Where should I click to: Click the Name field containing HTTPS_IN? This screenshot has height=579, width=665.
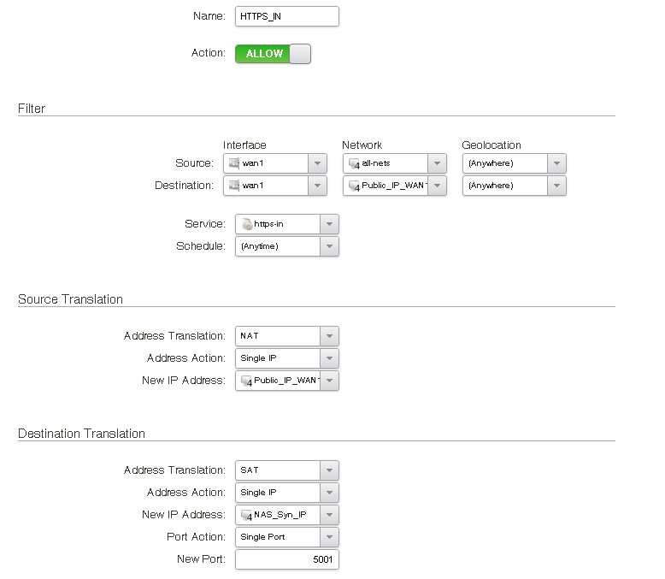point(287,16)
